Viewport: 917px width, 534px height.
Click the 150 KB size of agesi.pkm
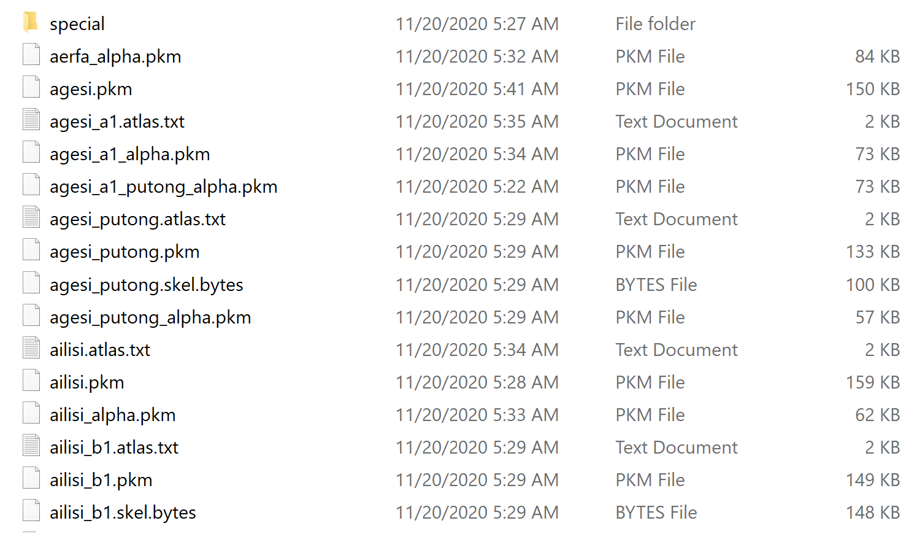pos(873,89)
